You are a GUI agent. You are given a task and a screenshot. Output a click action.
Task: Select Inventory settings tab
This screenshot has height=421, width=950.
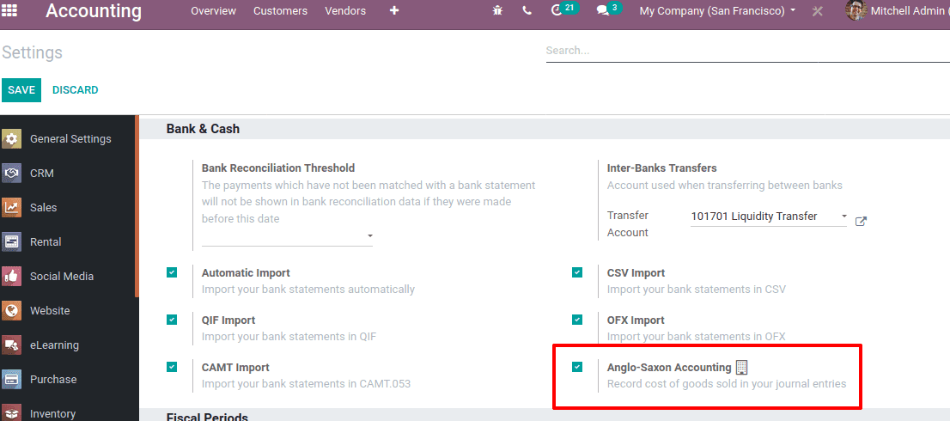point(52,414)
